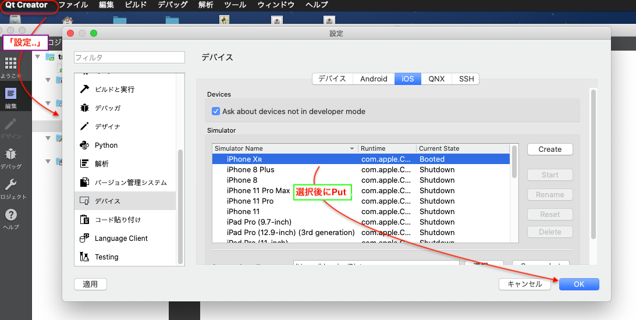
Task: Click the Start simulator button
Action: coord(550,175)
